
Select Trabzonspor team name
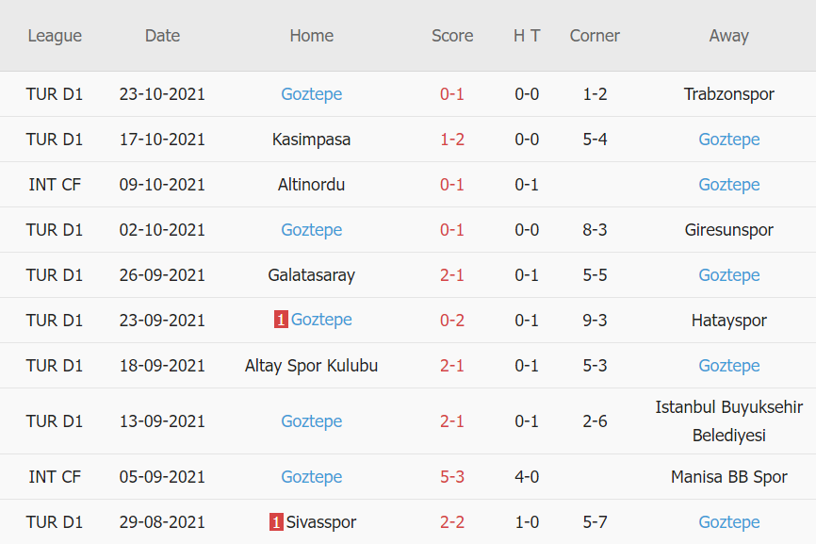tap(728, 94)
